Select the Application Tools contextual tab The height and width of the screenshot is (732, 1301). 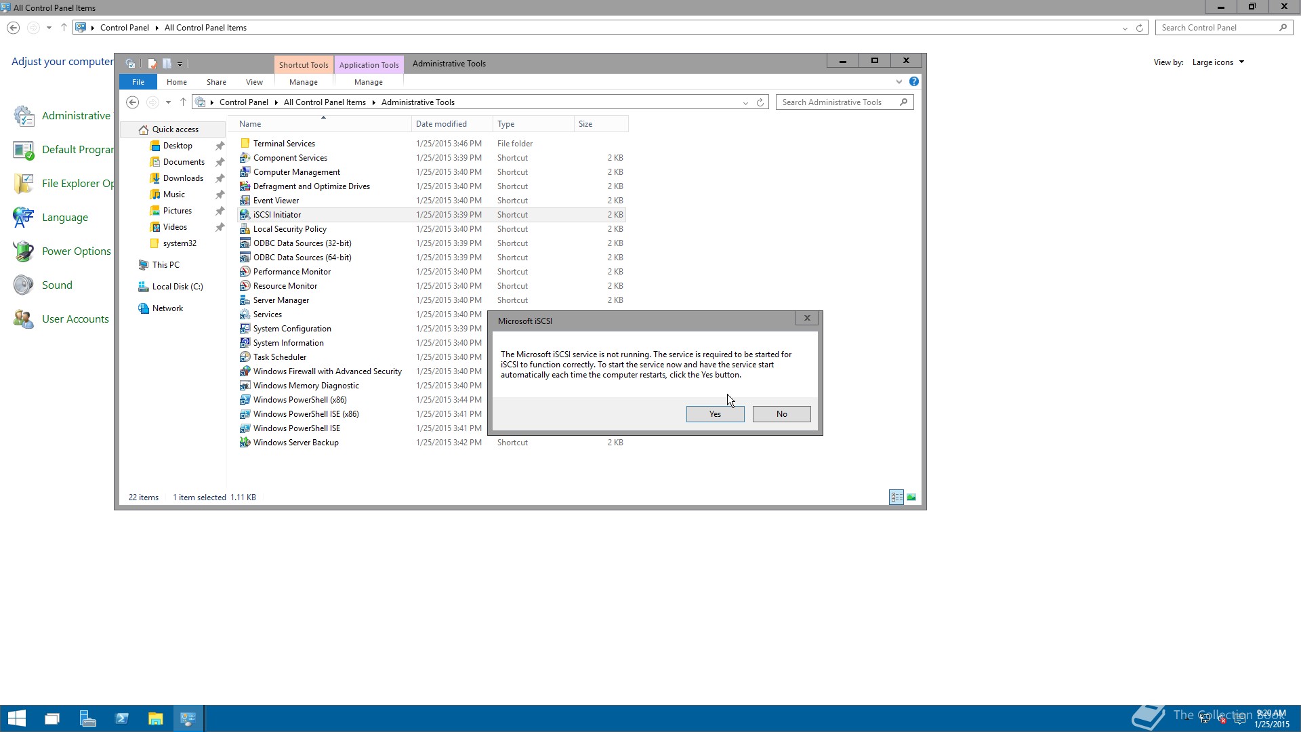[x=369, y=65]
